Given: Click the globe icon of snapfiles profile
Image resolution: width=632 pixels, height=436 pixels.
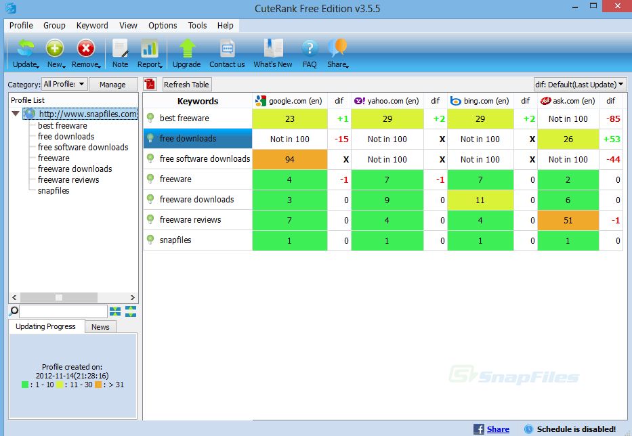Looking at the screenshot, I should [x=30, y=114].
